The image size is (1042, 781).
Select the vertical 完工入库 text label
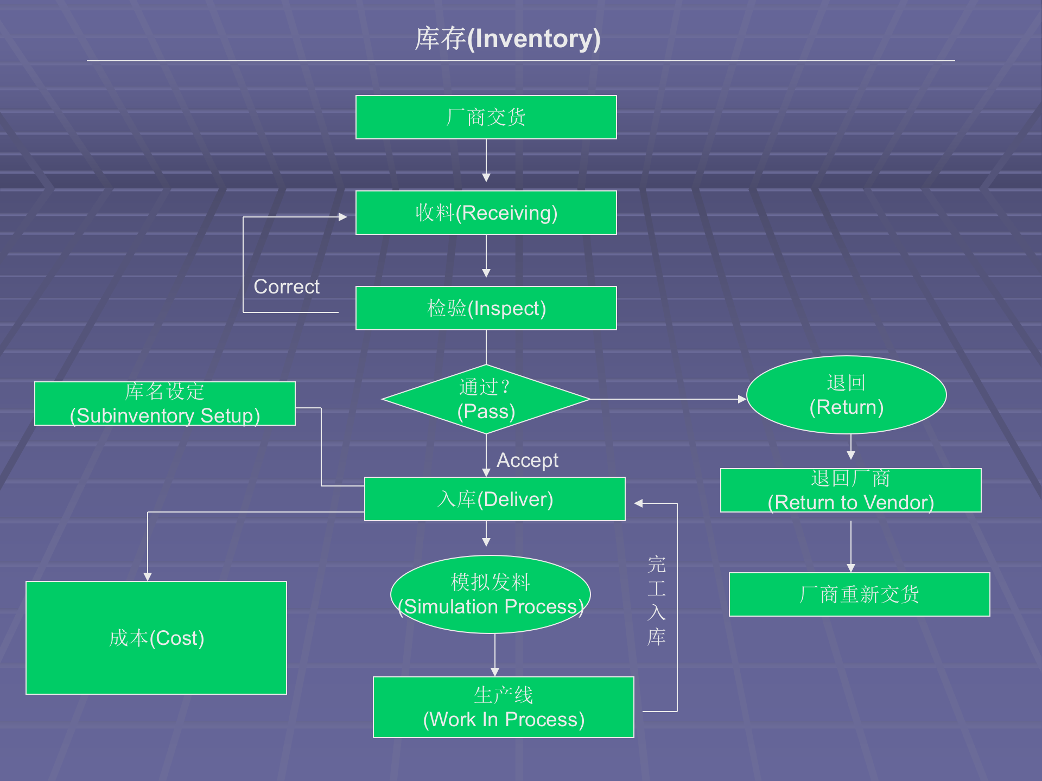pyautogui.click(x=656, y=600)
